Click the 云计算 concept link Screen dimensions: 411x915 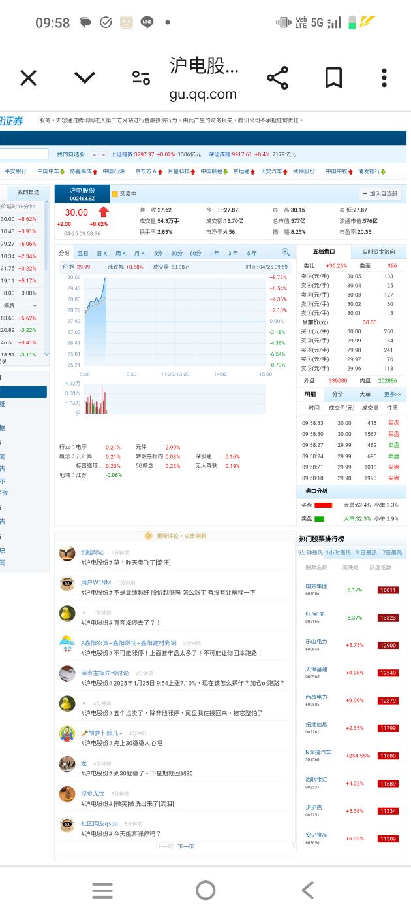point(85,456)
